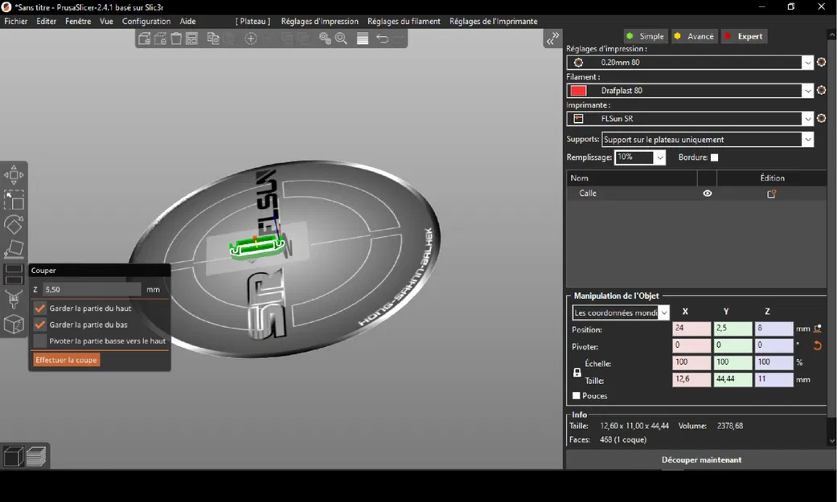
Task: Click the Effectuer la coupe button
Action: click(x=67, y=361)
